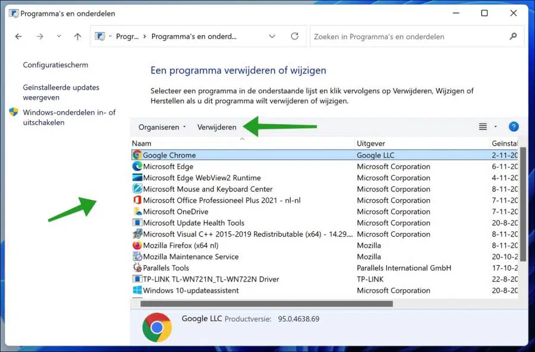The height and width of the screenshot is (352, 535).
Task: Select Microsoft Update Health Tools row
Action: tap(193, 222)
